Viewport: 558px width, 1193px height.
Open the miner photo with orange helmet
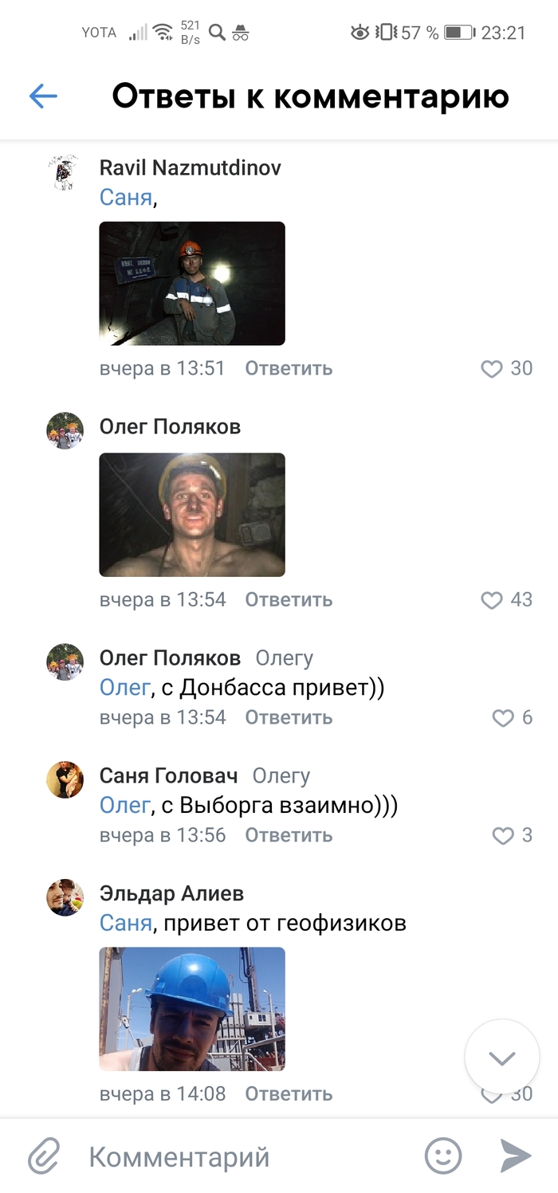tap(192, 283)
